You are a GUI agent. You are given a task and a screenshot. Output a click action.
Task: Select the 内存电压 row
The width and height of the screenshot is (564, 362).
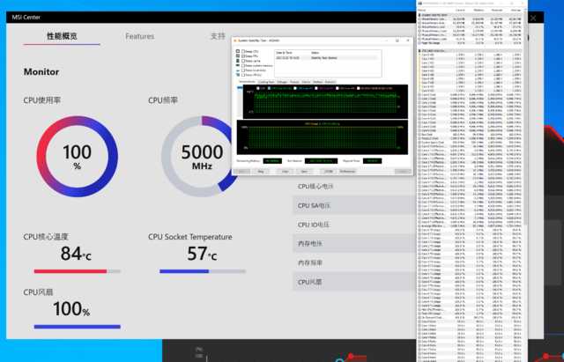coord(354,244)
